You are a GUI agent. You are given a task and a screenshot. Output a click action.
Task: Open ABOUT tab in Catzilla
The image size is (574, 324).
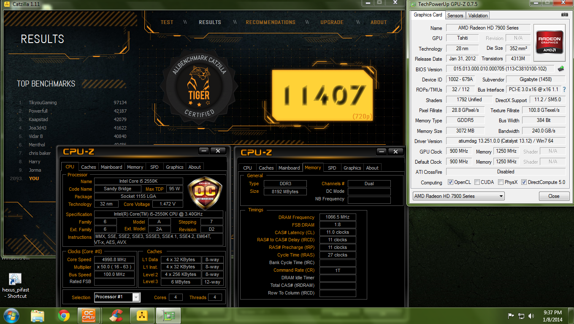click(379, 22)
